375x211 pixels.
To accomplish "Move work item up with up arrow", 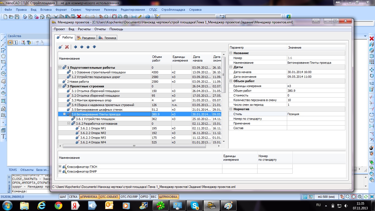I will tap(88, 47).
